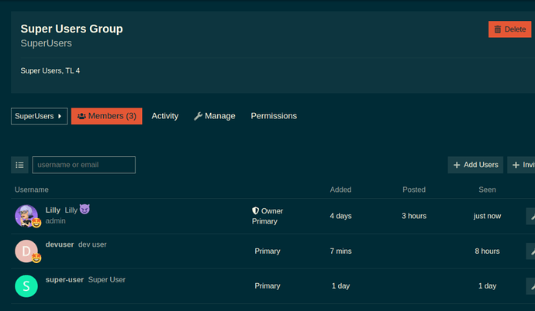Open the wrench menu for Lilly's row

click(x=531, y=216)
